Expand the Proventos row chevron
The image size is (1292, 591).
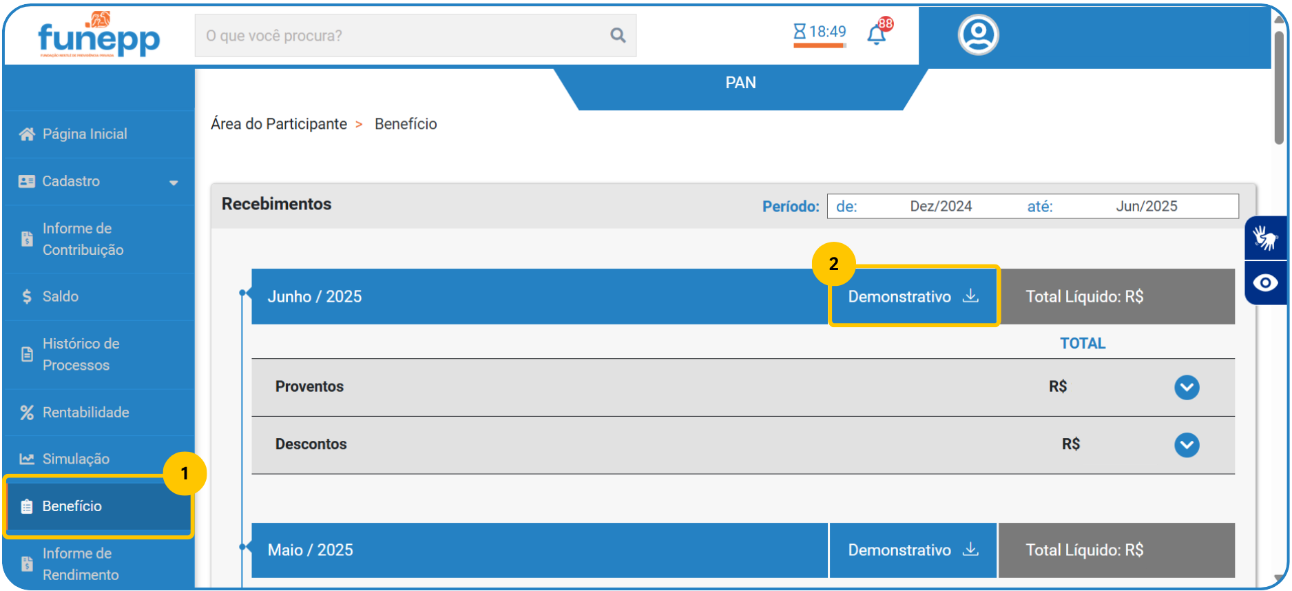(1186, 387)
